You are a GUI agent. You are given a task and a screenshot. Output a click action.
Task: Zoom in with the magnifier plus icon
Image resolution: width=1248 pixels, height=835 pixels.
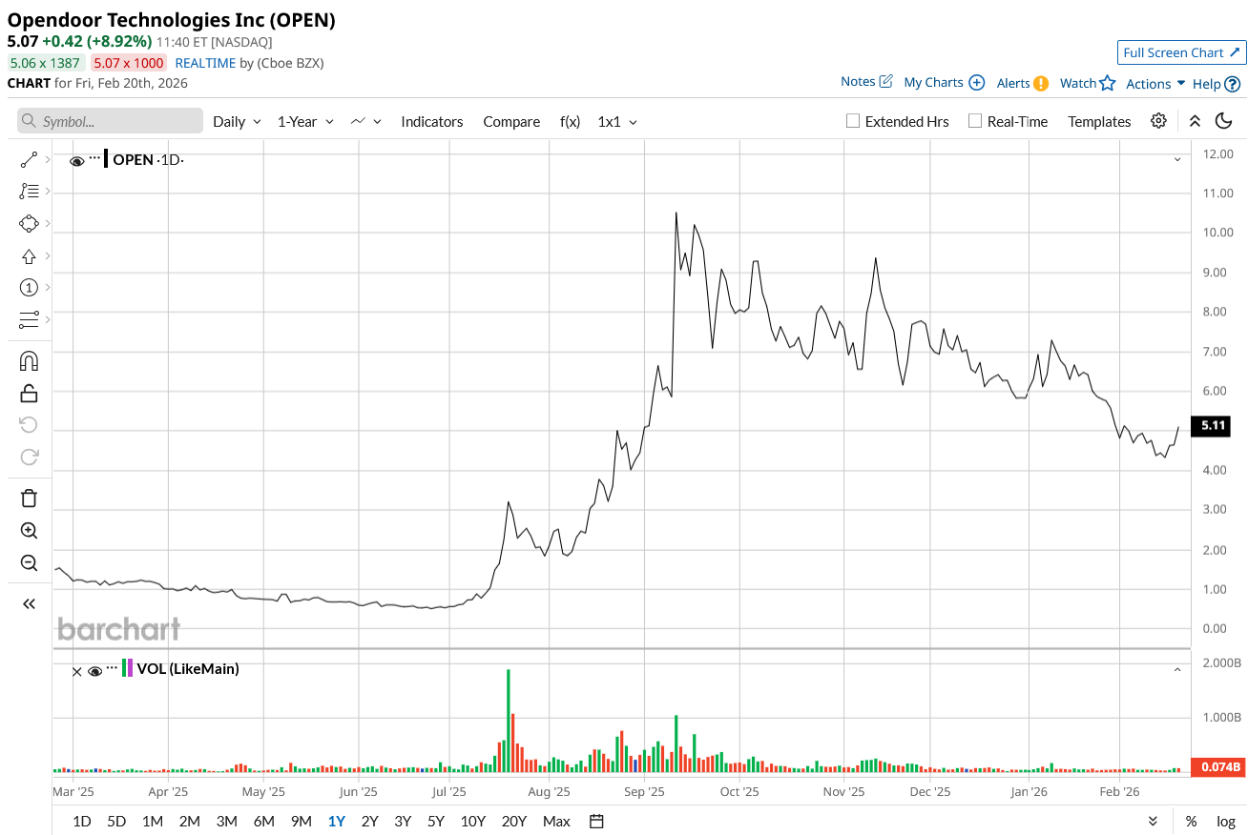[29, 531]
